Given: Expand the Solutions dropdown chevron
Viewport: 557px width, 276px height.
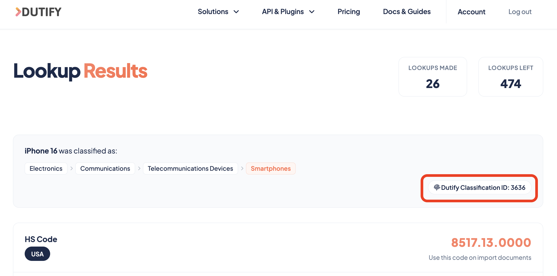Looking at the screenshot, I should (236, 12).
